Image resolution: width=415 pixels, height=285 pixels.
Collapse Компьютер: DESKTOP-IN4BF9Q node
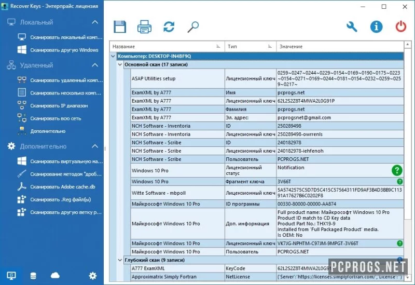113,56
